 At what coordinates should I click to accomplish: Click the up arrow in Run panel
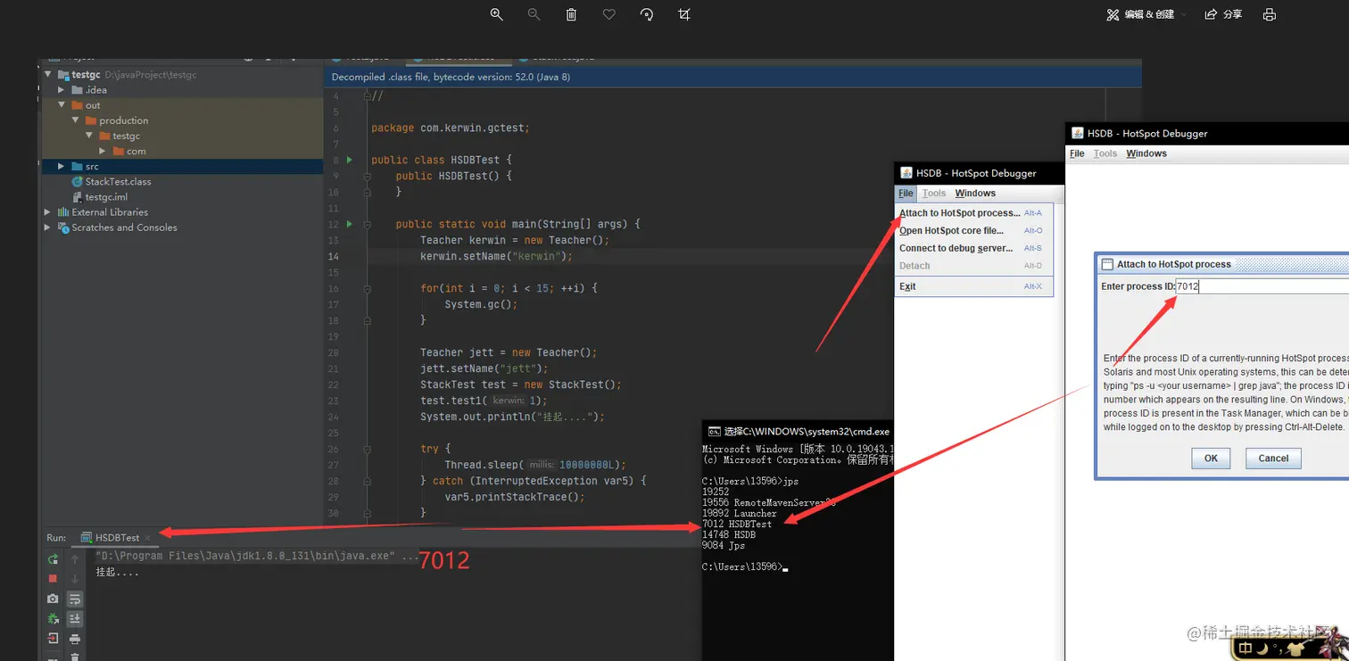(75, 559)
